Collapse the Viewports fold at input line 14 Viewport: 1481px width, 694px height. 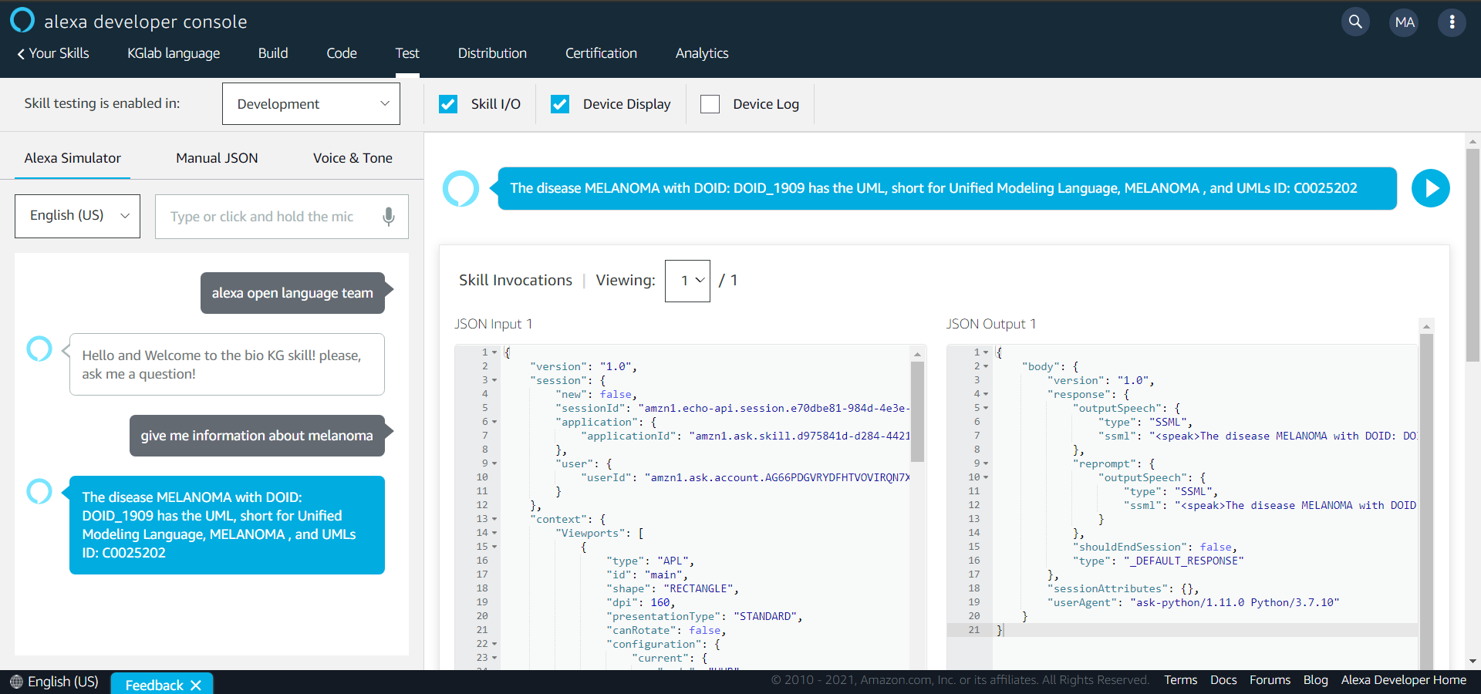click(x=494, y=533)
